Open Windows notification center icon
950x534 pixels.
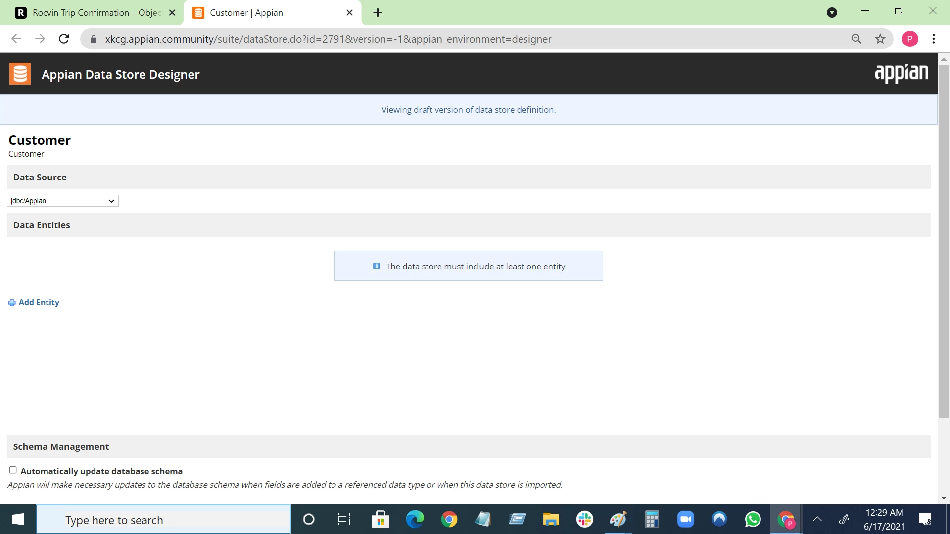click(925, 519)
